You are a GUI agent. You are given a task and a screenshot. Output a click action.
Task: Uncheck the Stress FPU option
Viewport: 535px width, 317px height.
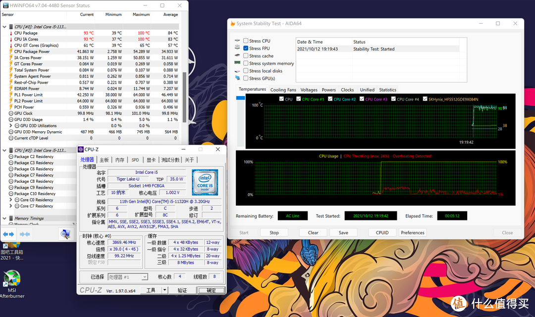[246, 48]
